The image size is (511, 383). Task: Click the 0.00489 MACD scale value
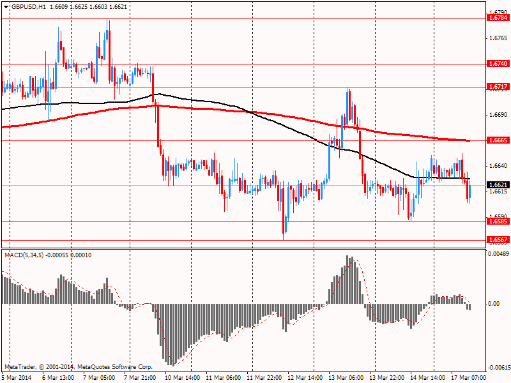click(498, 254)
